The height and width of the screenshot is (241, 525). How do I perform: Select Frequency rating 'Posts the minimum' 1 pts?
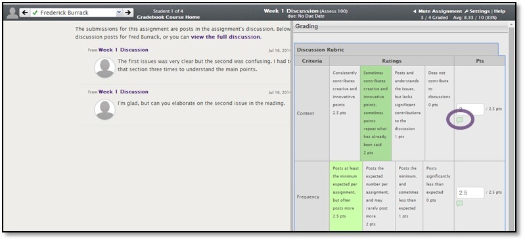pos(409,196)
